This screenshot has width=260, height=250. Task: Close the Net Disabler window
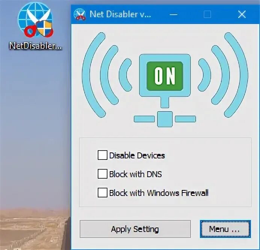point(242,14)
